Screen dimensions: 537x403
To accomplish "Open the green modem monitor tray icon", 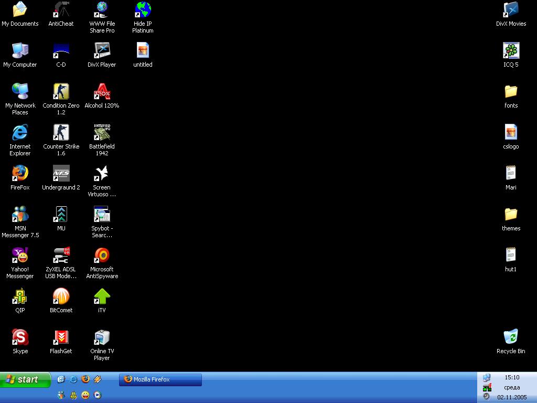I will [x=487, y=388].
